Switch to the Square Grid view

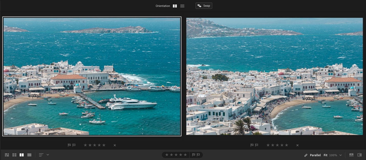pos(14,155)
